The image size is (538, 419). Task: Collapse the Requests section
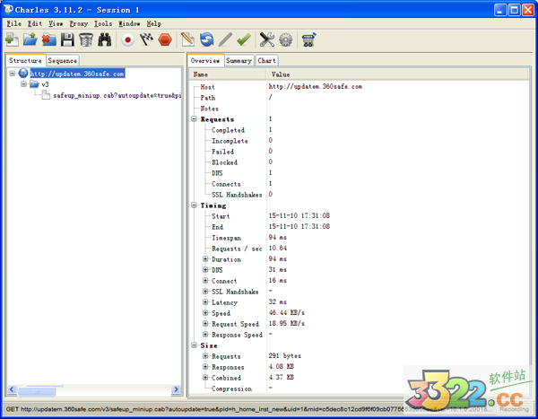pyautogui.click(x=194, y=118)
